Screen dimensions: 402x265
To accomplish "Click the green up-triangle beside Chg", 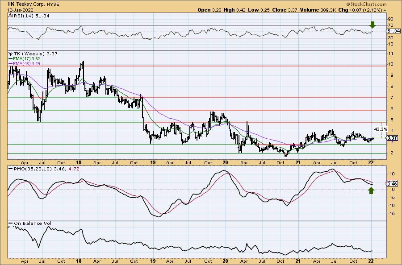I will tap(385, 10).
